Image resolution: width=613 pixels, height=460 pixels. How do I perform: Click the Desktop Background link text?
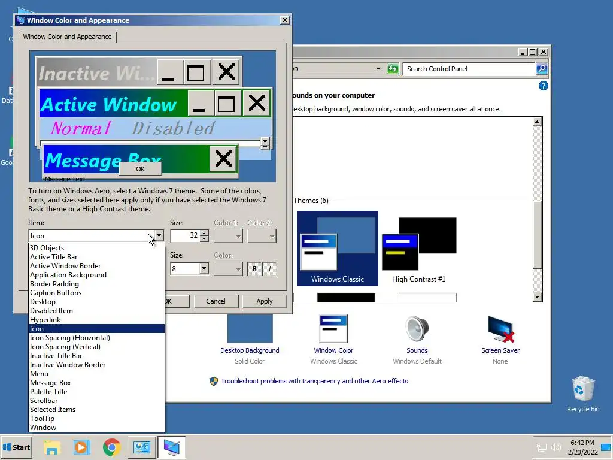(x=250, y=350)
